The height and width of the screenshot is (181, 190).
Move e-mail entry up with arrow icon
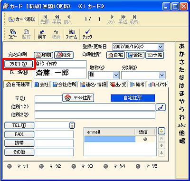click(161, 145)
